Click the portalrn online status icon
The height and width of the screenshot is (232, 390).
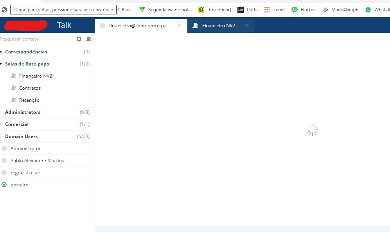4,185
